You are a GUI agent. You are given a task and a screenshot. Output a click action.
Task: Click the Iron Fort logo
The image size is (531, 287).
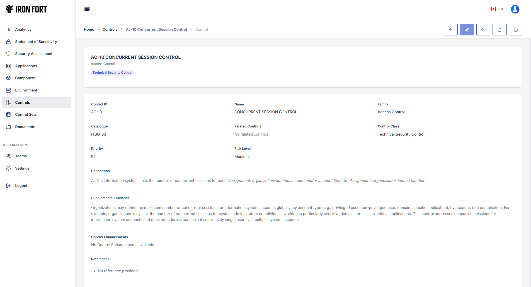pos(26,9)
